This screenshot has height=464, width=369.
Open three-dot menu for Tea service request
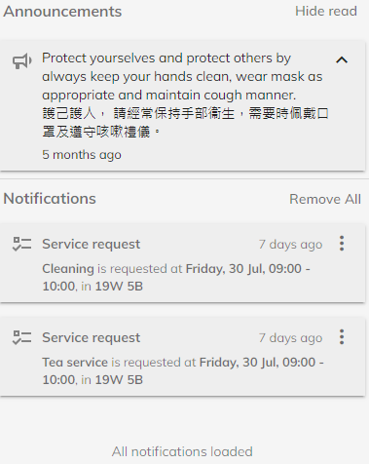click(342, 337)
